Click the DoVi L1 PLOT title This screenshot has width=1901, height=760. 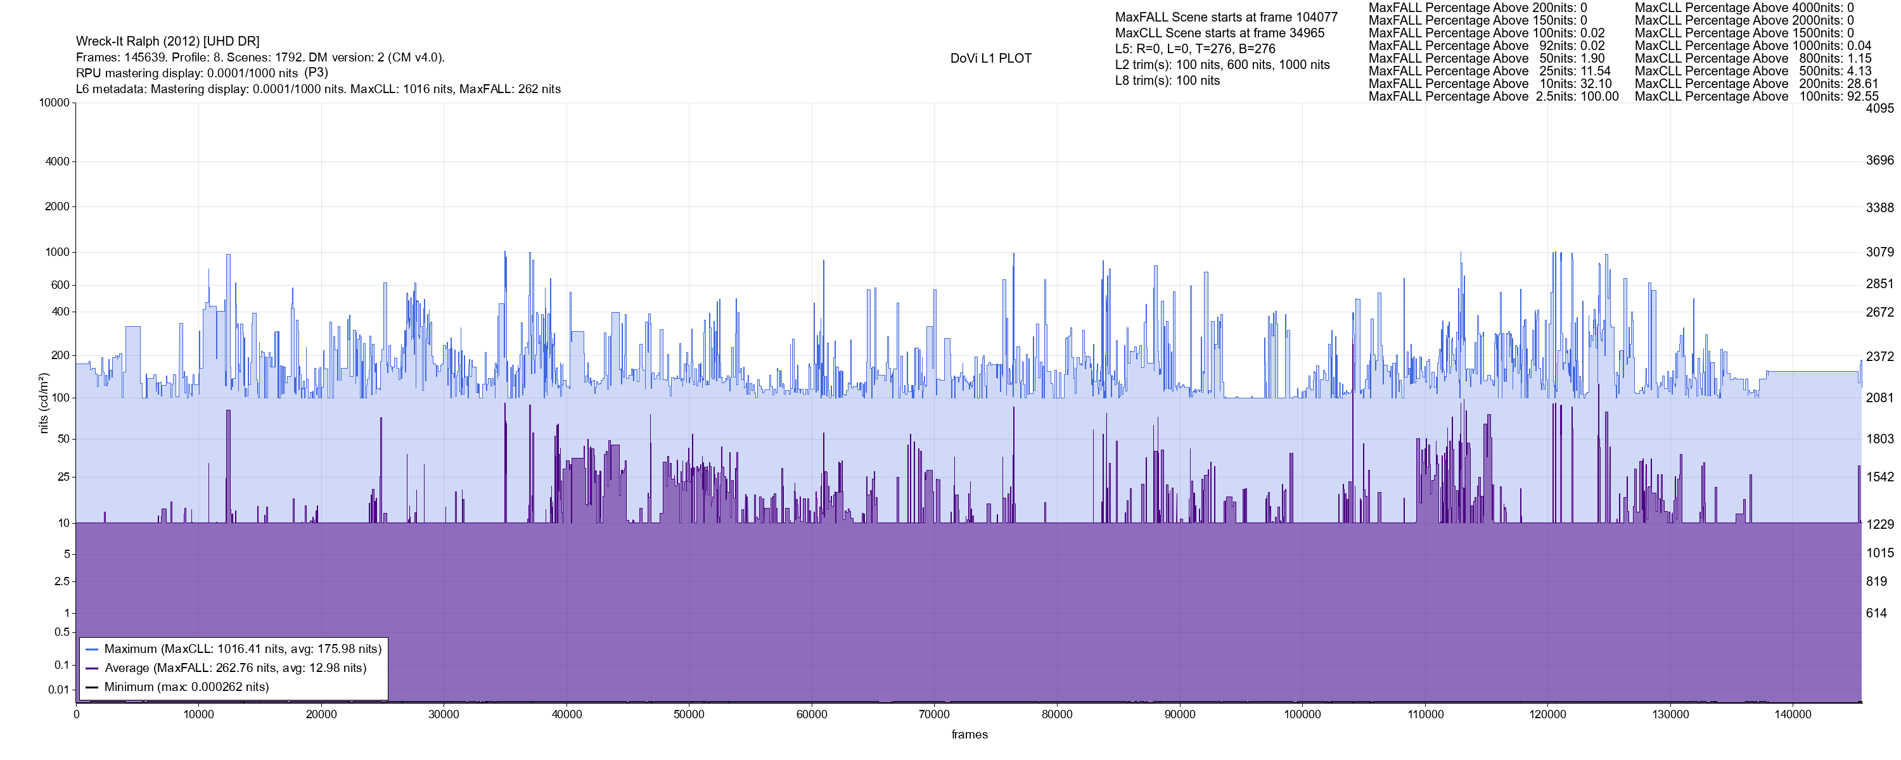click(990, 58)
